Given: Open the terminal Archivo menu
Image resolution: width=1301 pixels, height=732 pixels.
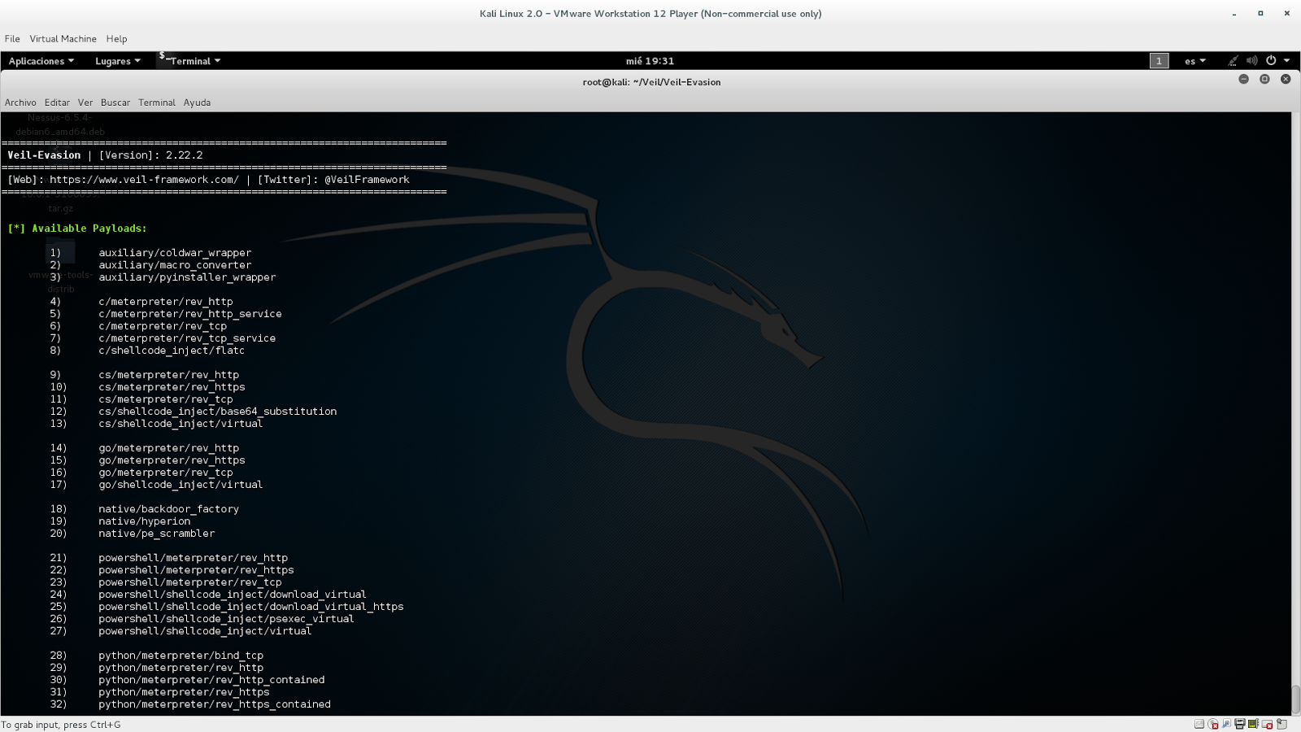Looking at the screenshot, I should 20,102.
